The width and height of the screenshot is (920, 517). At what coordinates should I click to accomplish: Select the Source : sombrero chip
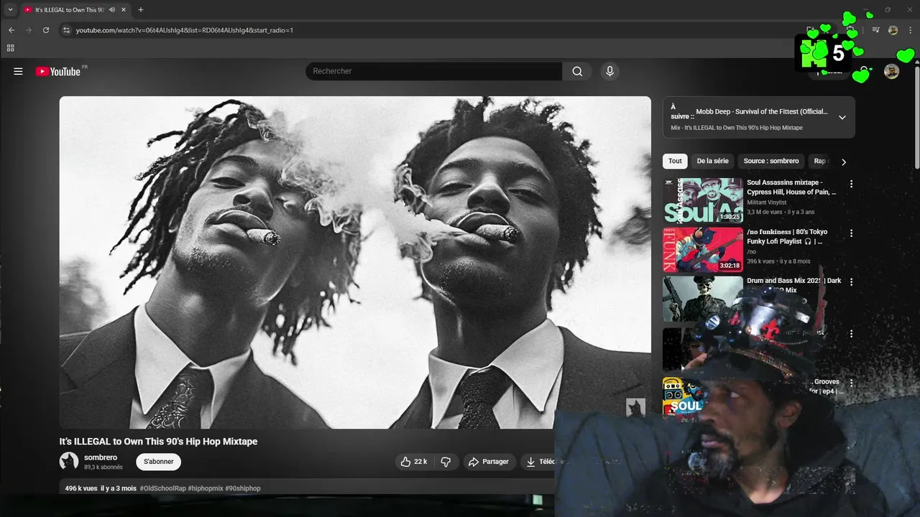click(771, 161)
